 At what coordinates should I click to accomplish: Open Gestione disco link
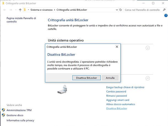pyautogui.click(x=15, y=115)
